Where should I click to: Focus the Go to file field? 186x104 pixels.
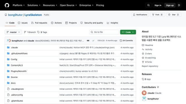[104, 32]
